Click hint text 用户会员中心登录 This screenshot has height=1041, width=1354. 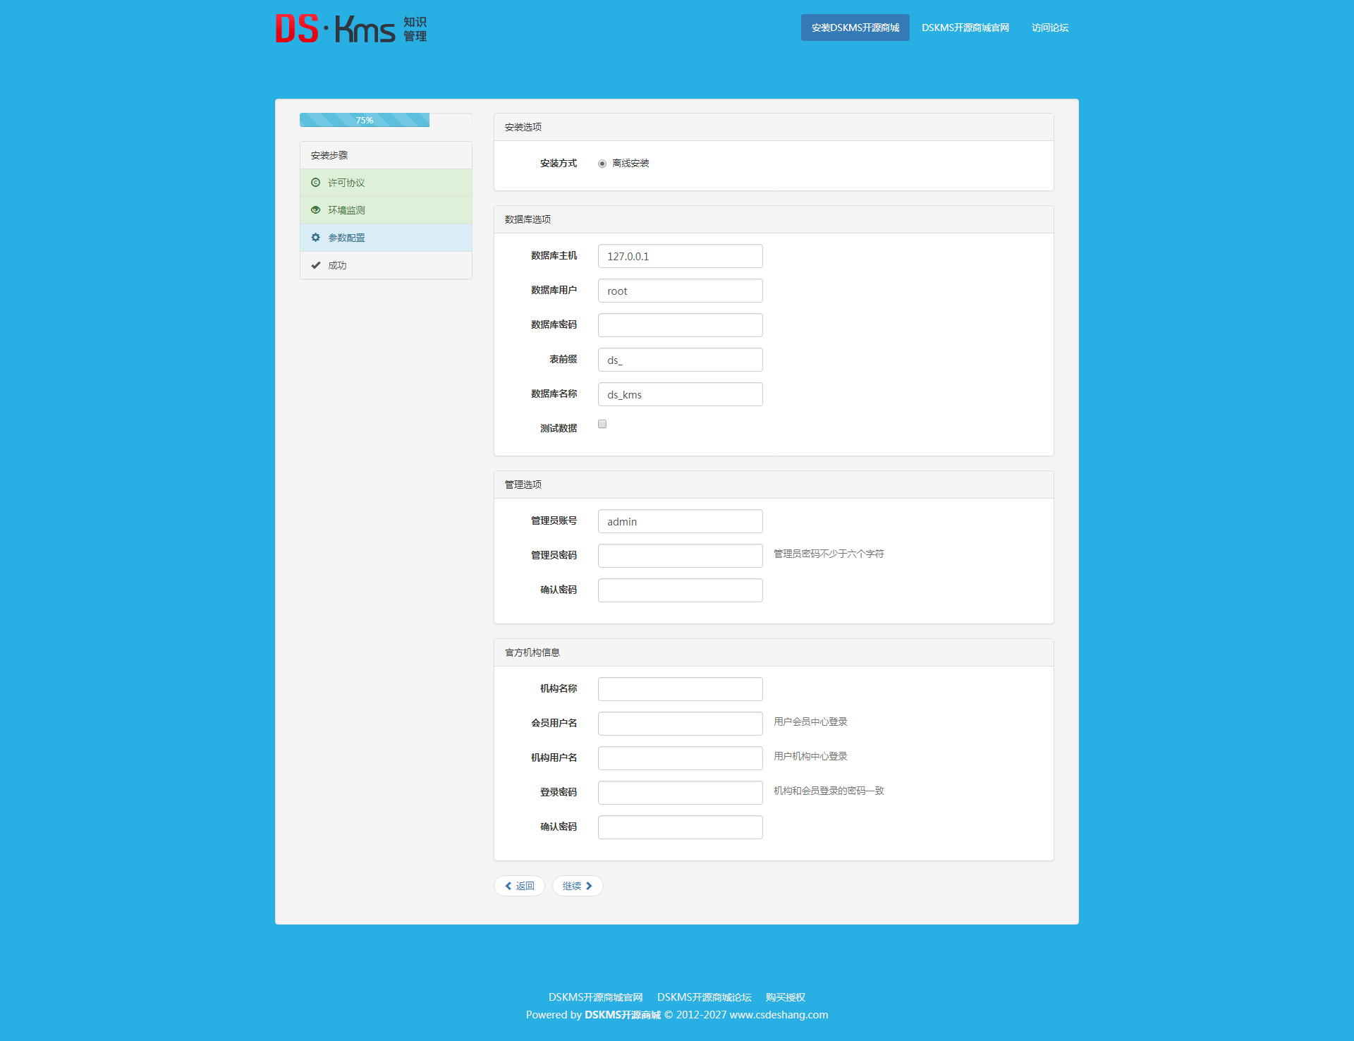810,722
